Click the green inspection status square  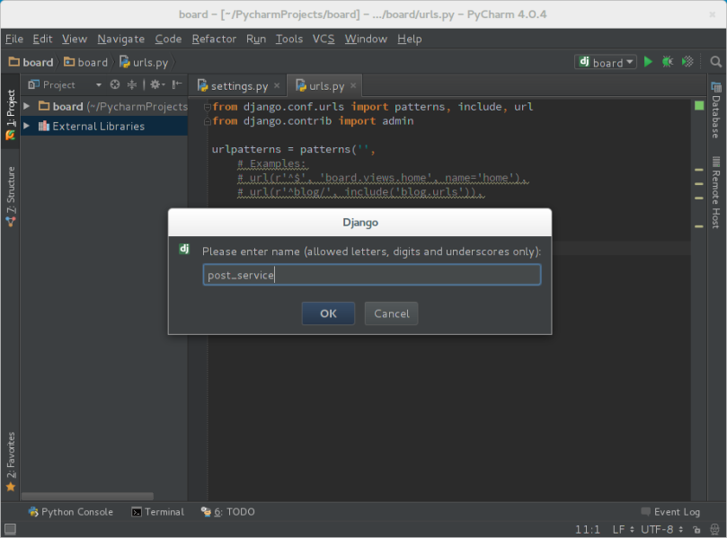coord(699,106)
